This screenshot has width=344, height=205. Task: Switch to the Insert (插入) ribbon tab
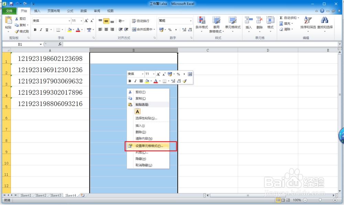[x=37, y=11]
